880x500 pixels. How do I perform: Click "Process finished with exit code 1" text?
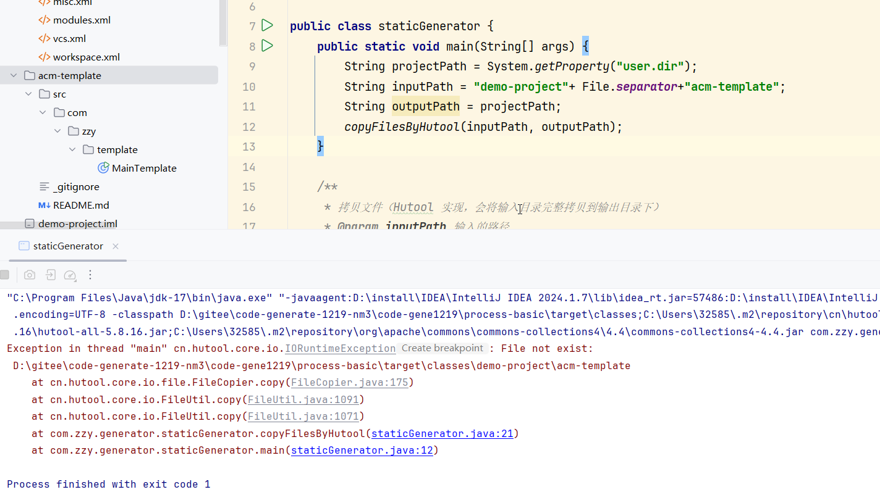pyautogui.click(x=109, y=485)
